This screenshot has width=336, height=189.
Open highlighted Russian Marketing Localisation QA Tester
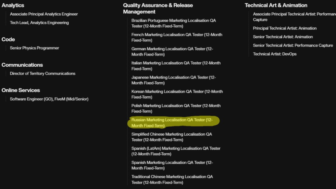pos(172,123)
